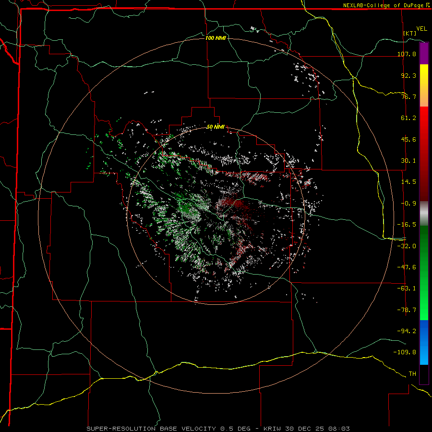Click the SUPER-RESOLUTION BASE VELOCITY product title
Image resolution: width=432 pixels, height=432 pixels.
point(151,429)
